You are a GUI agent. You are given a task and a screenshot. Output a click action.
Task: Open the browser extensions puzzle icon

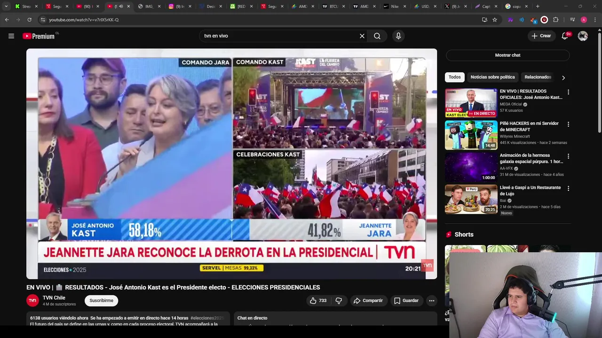(555, 20)
